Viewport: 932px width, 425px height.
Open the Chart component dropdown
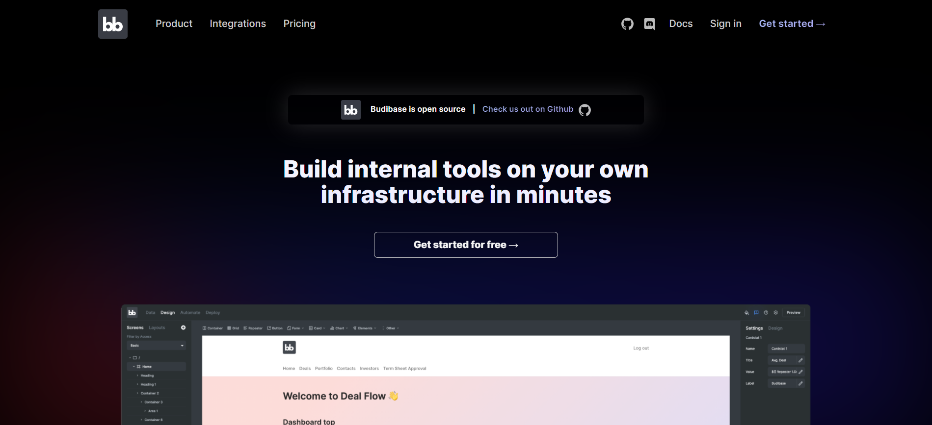(339, 328)
